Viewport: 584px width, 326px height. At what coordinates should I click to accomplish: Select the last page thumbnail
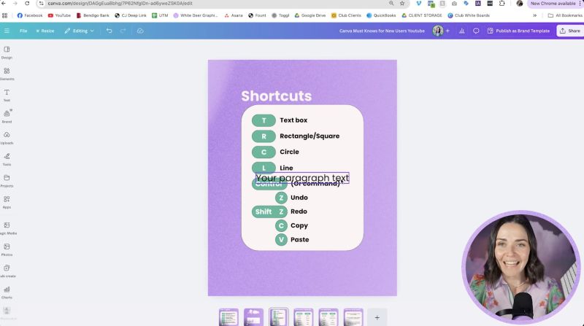[x=353, y=317]
